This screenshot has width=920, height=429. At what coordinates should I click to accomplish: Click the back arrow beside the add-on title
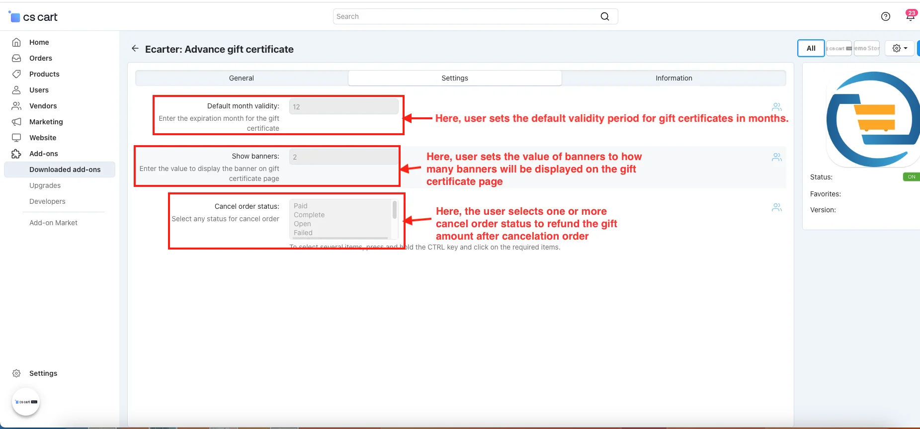click(135, 49)
